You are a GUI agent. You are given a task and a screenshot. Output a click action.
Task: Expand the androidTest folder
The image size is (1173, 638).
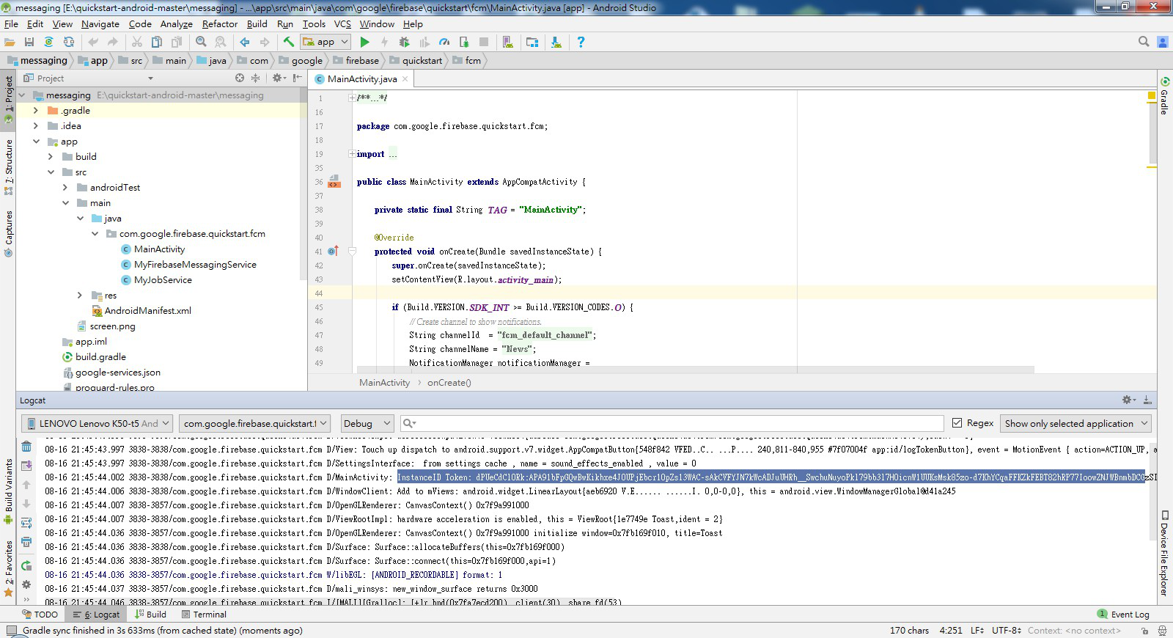pyautogui.click(x=65, y=187)
